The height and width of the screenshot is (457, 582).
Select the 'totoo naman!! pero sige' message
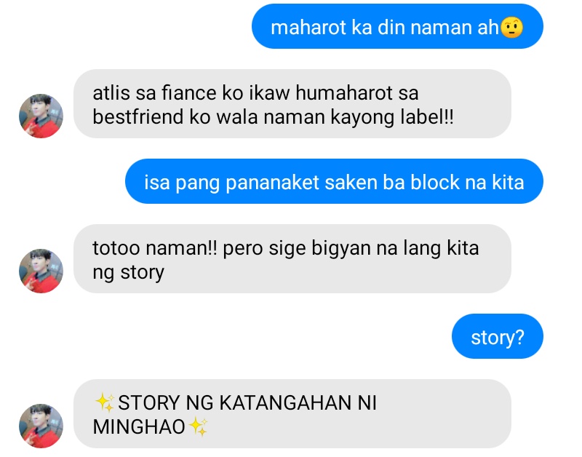click(292, 259)
